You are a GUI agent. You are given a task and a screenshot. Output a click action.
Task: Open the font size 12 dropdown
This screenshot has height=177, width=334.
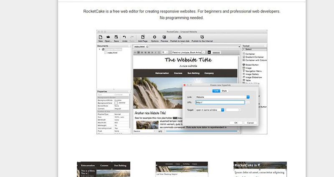click(164, 52)
